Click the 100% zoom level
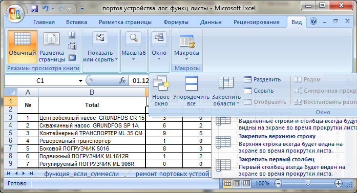The height and width of the screenshot is (193, 357). point(262,183)
